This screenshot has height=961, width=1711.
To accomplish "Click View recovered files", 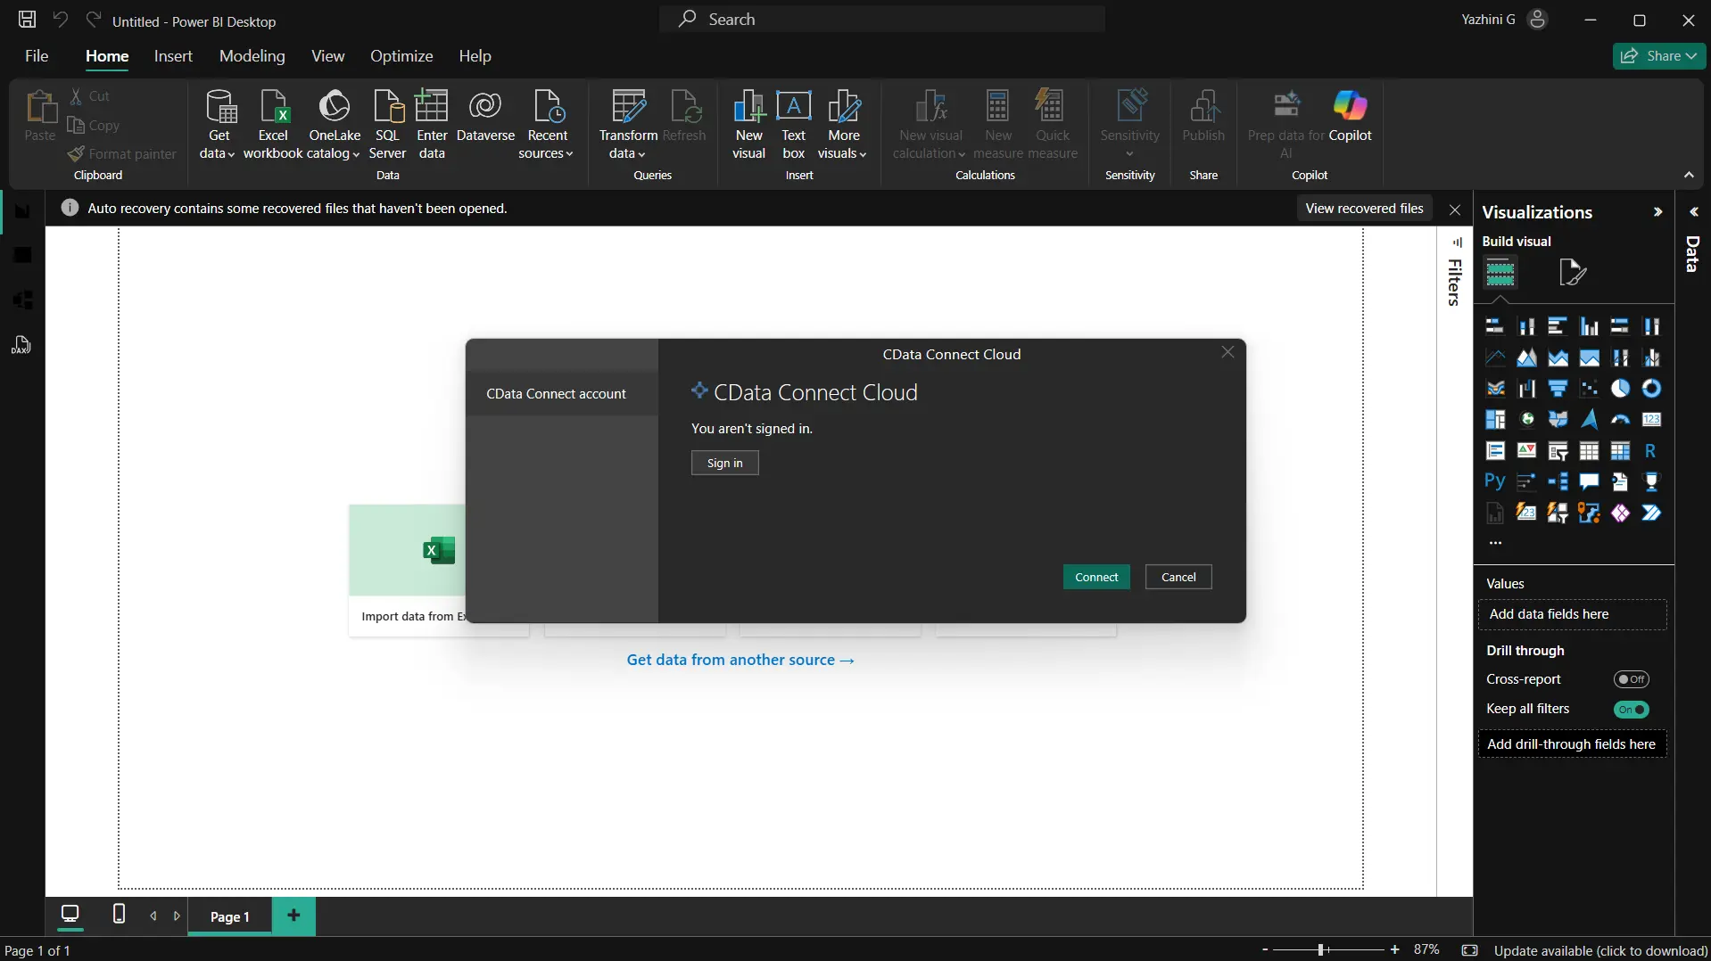I will click(x=1364, y=209).
